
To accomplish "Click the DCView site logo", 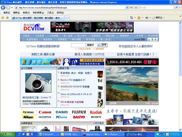I will (x=34, y=27).
